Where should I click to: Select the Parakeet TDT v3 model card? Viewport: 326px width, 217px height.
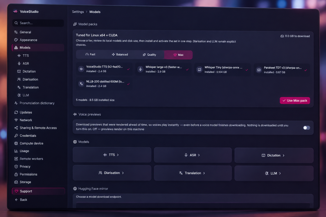(x=282, y=70)
